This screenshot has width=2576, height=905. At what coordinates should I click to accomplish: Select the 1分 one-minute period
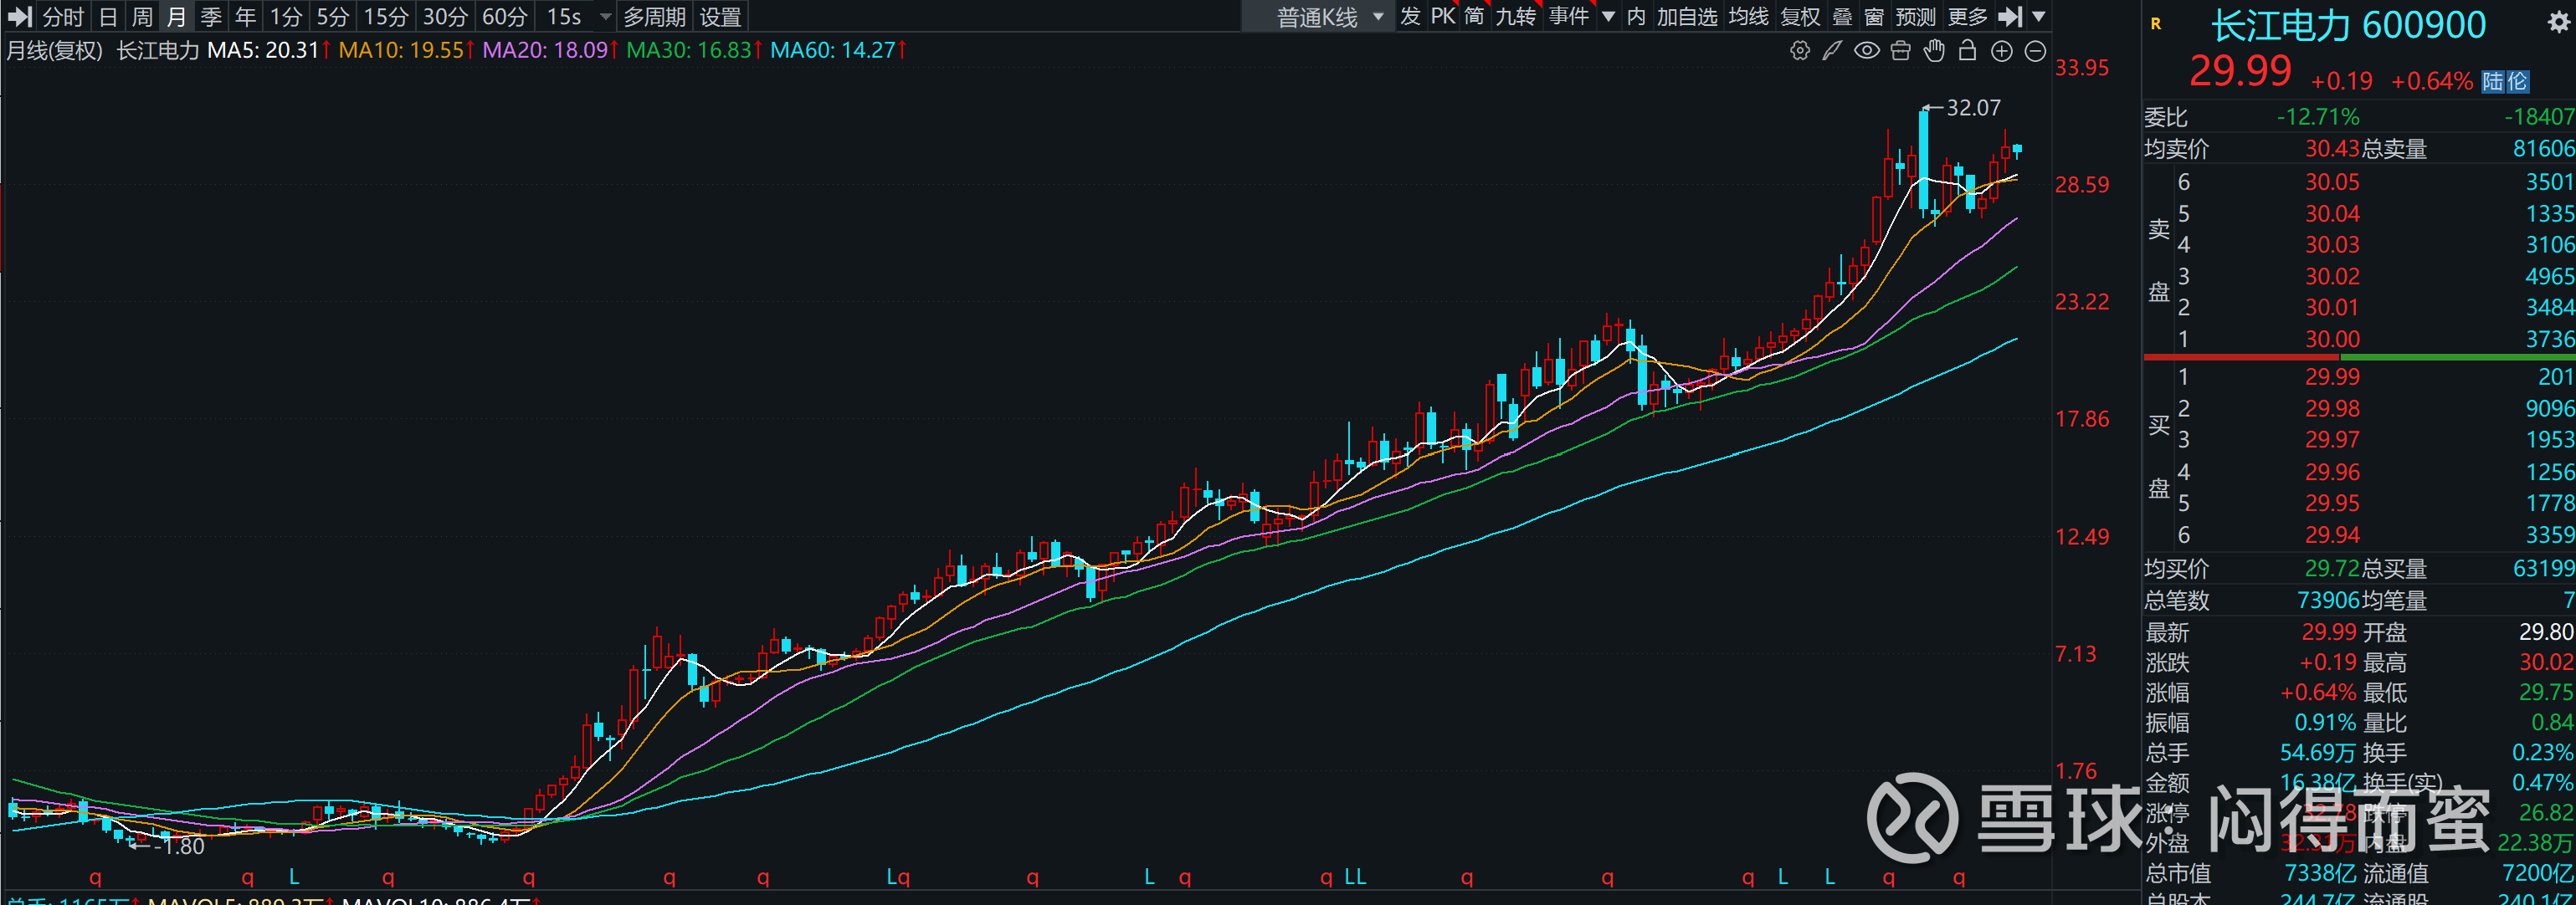[x=286, y=17]
